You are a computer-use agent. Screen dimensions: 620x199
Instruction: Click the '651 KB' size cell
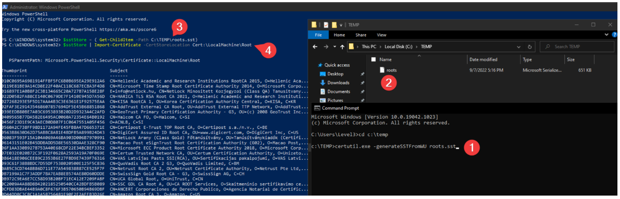click(x=585, y=70)
